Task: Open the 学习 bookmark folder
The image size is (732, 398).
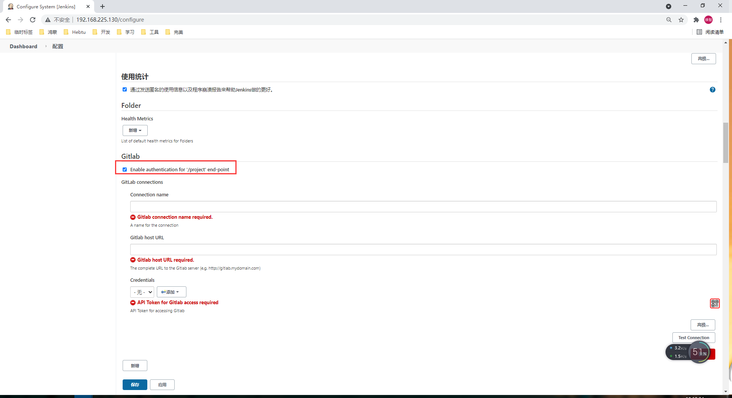Action: (x=126, y=32)
